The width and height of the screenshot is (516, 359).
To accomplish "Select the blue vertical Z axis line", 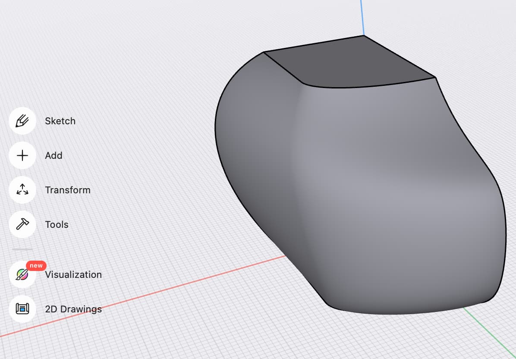I will pos(362,17).
